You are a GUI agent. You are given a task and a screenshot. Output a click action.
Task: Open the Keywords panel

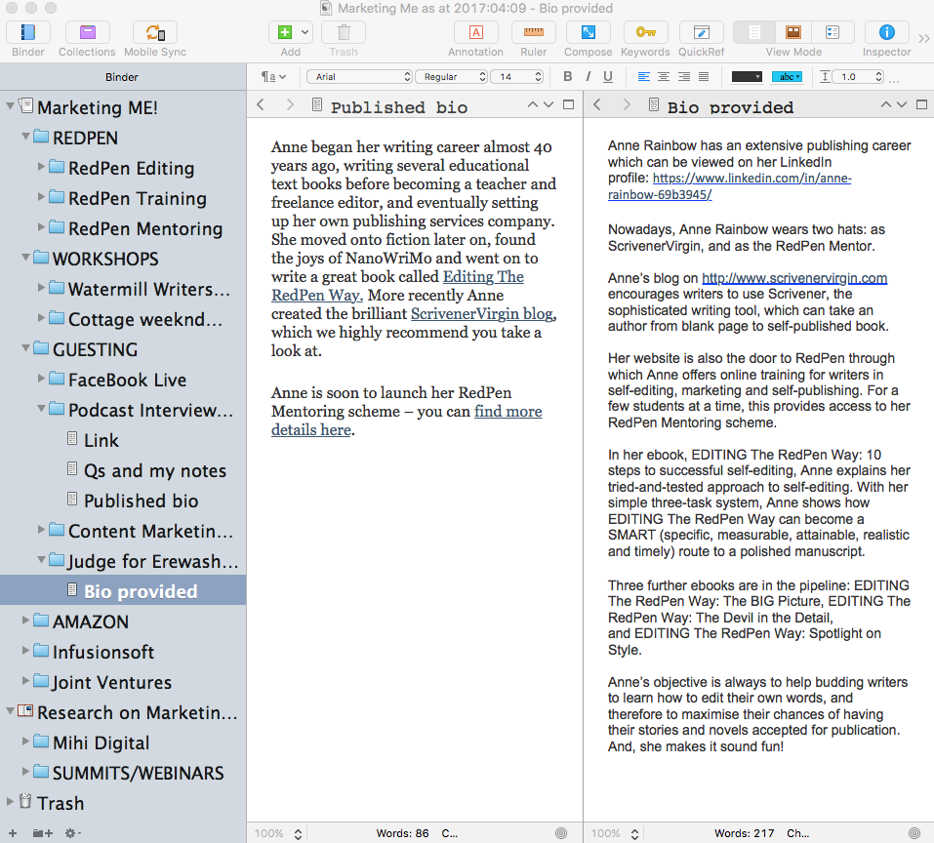pyautogui.click(x=646, y=33)
